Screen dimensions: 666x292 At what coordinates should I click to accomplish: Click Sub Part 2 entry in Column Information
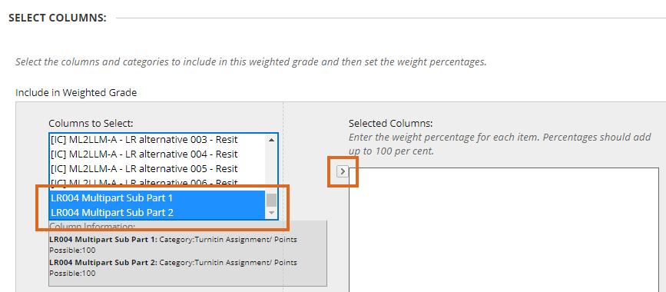tap(174, 267)
